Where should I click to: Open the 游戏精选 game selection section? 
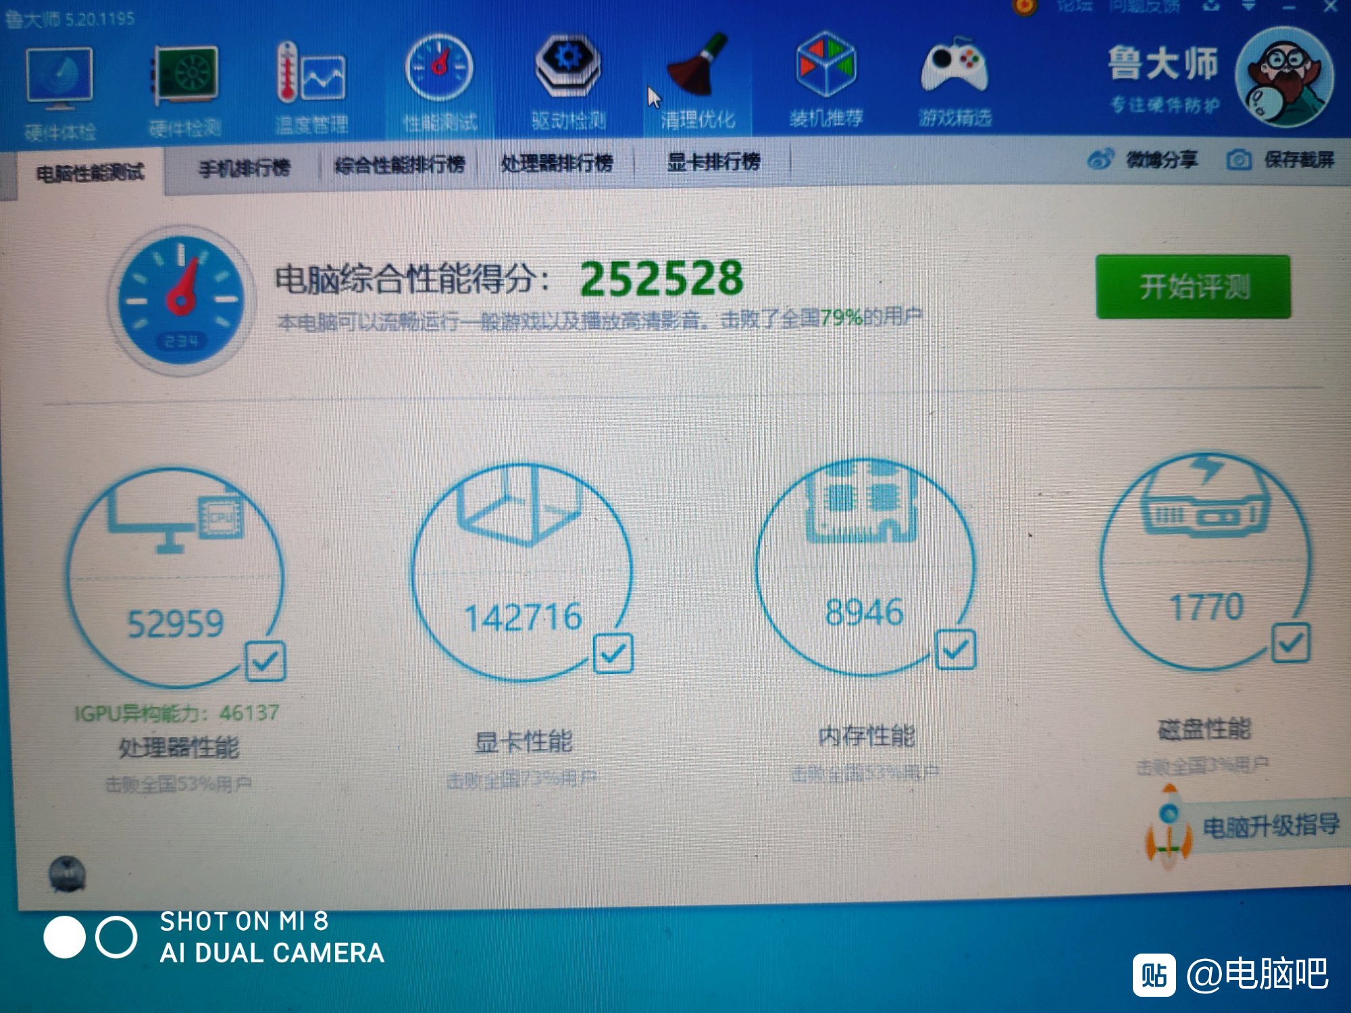tap(954, 82)
